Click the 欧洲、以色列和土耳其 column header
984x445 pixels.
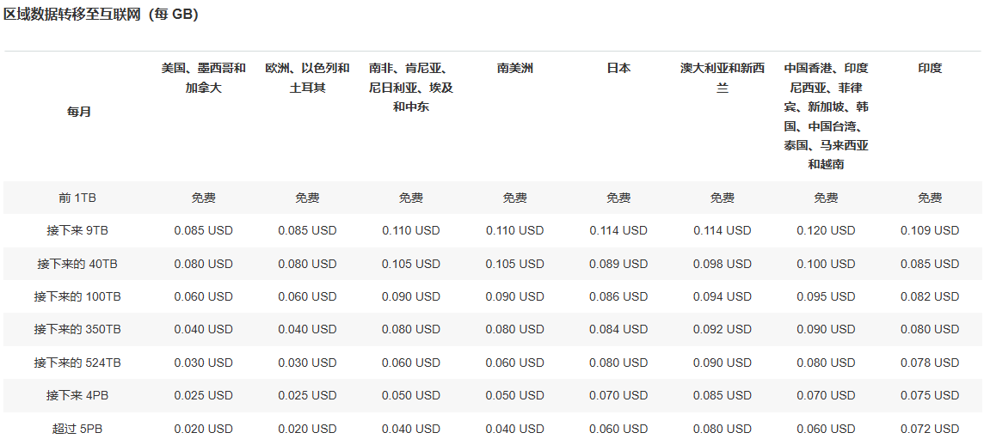click(307, 77)
